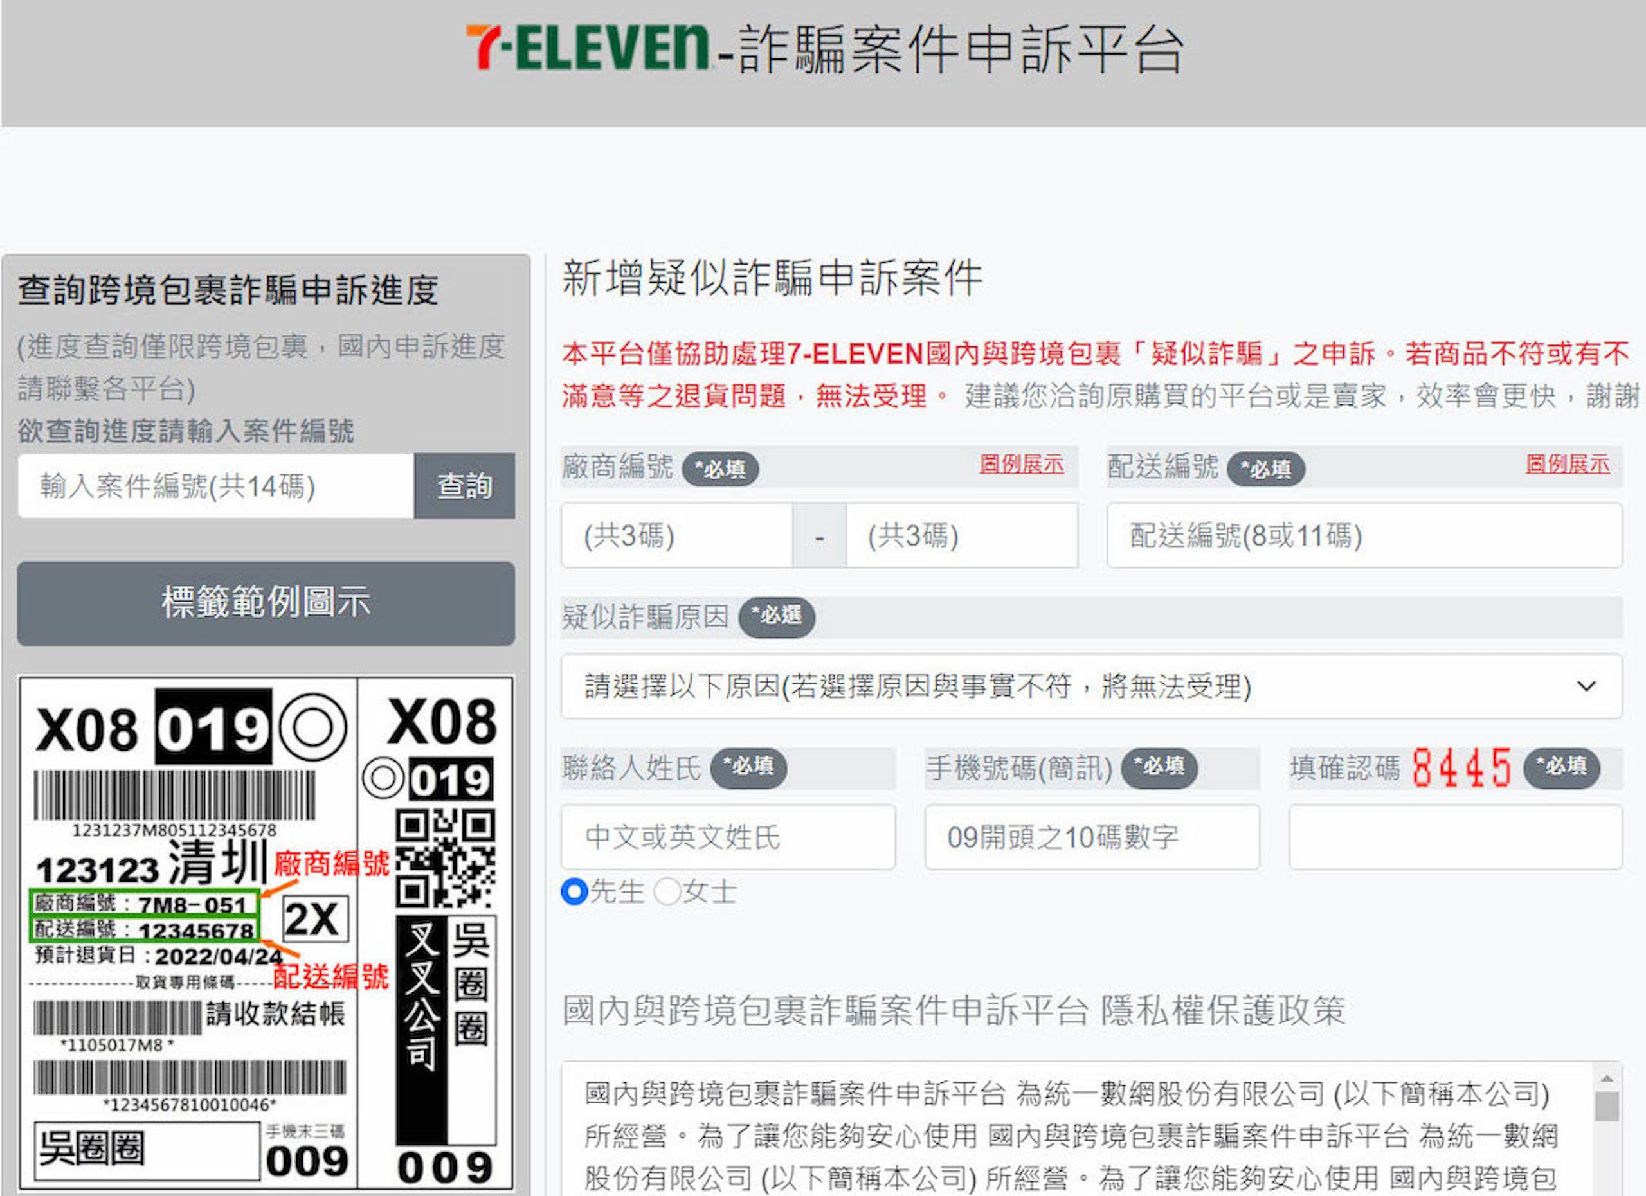This screenshot has height=1196, width=1646.
Task: Open the 疑似詐騙原因 reason dropdown
Action: click(x=1092, y=686)
